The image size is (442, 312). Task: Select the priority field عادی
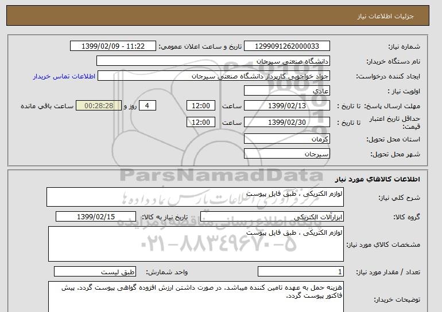pos(286,91)
